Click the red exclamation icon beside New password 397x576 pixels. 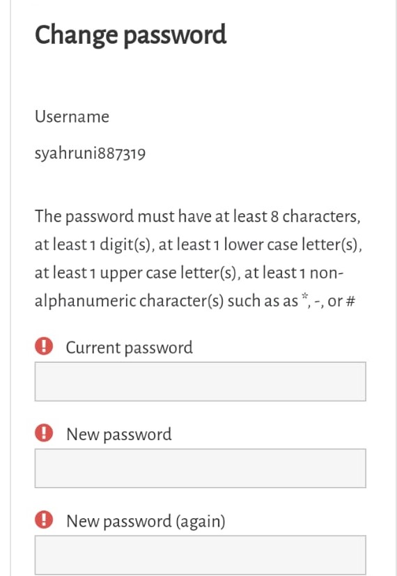(44, 433)
